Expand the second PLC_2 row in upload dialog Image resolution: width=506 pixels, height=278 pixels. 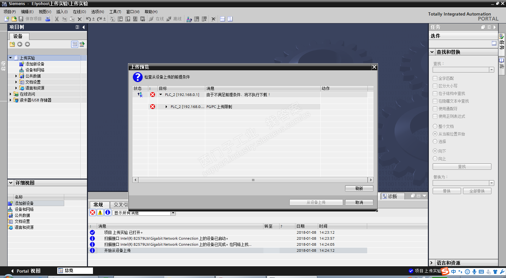pos(166,107)
